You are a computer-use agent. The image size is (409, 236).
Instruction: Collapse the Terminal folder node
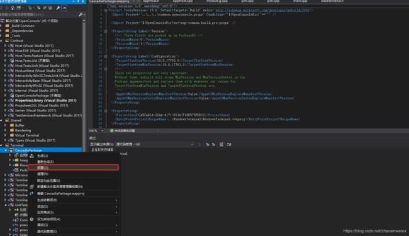(1, 145)
